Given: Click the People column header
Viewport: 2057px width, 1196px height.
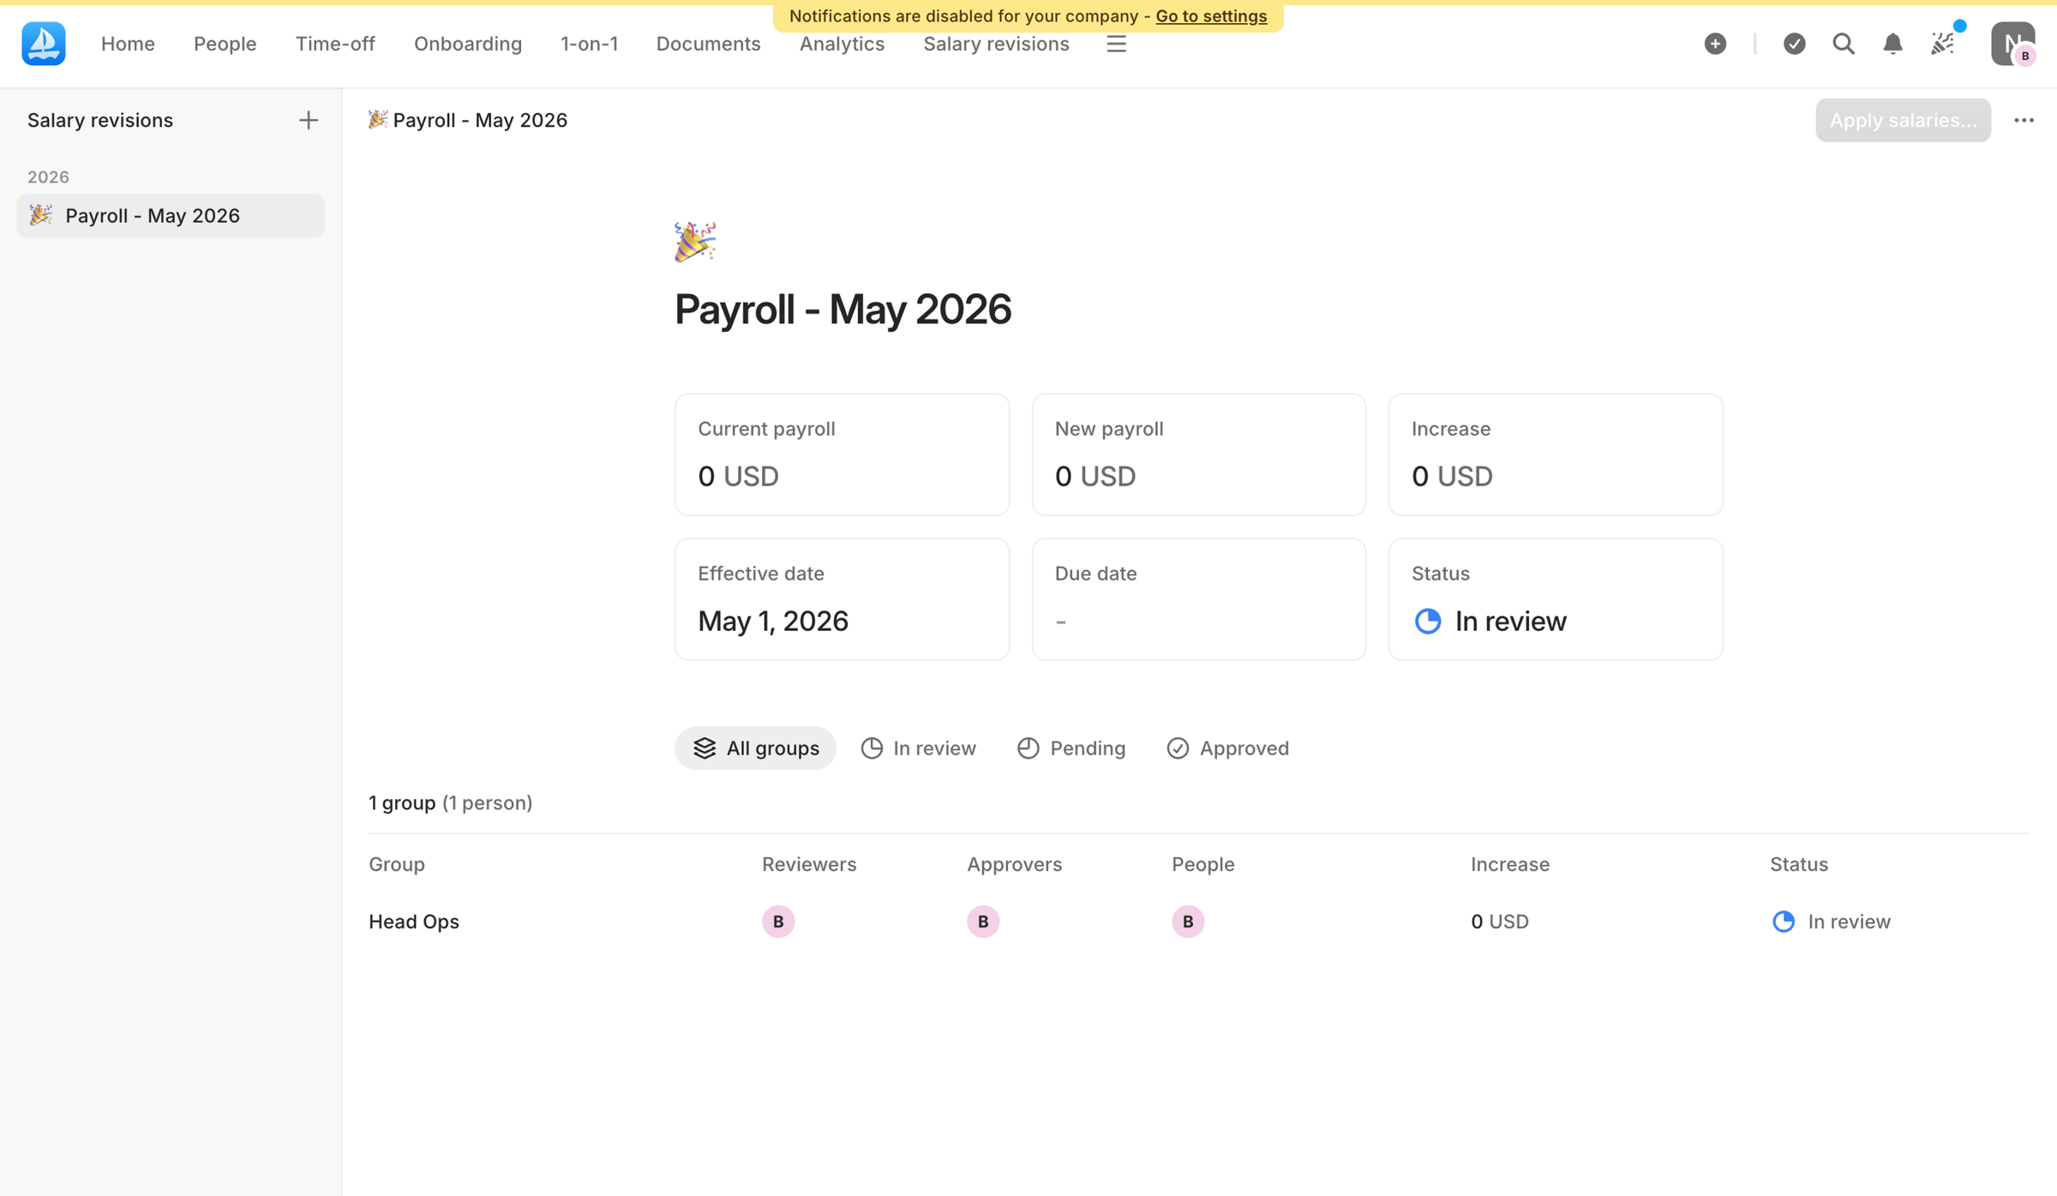Looking at the screenshot, I should pos(1202,864).
